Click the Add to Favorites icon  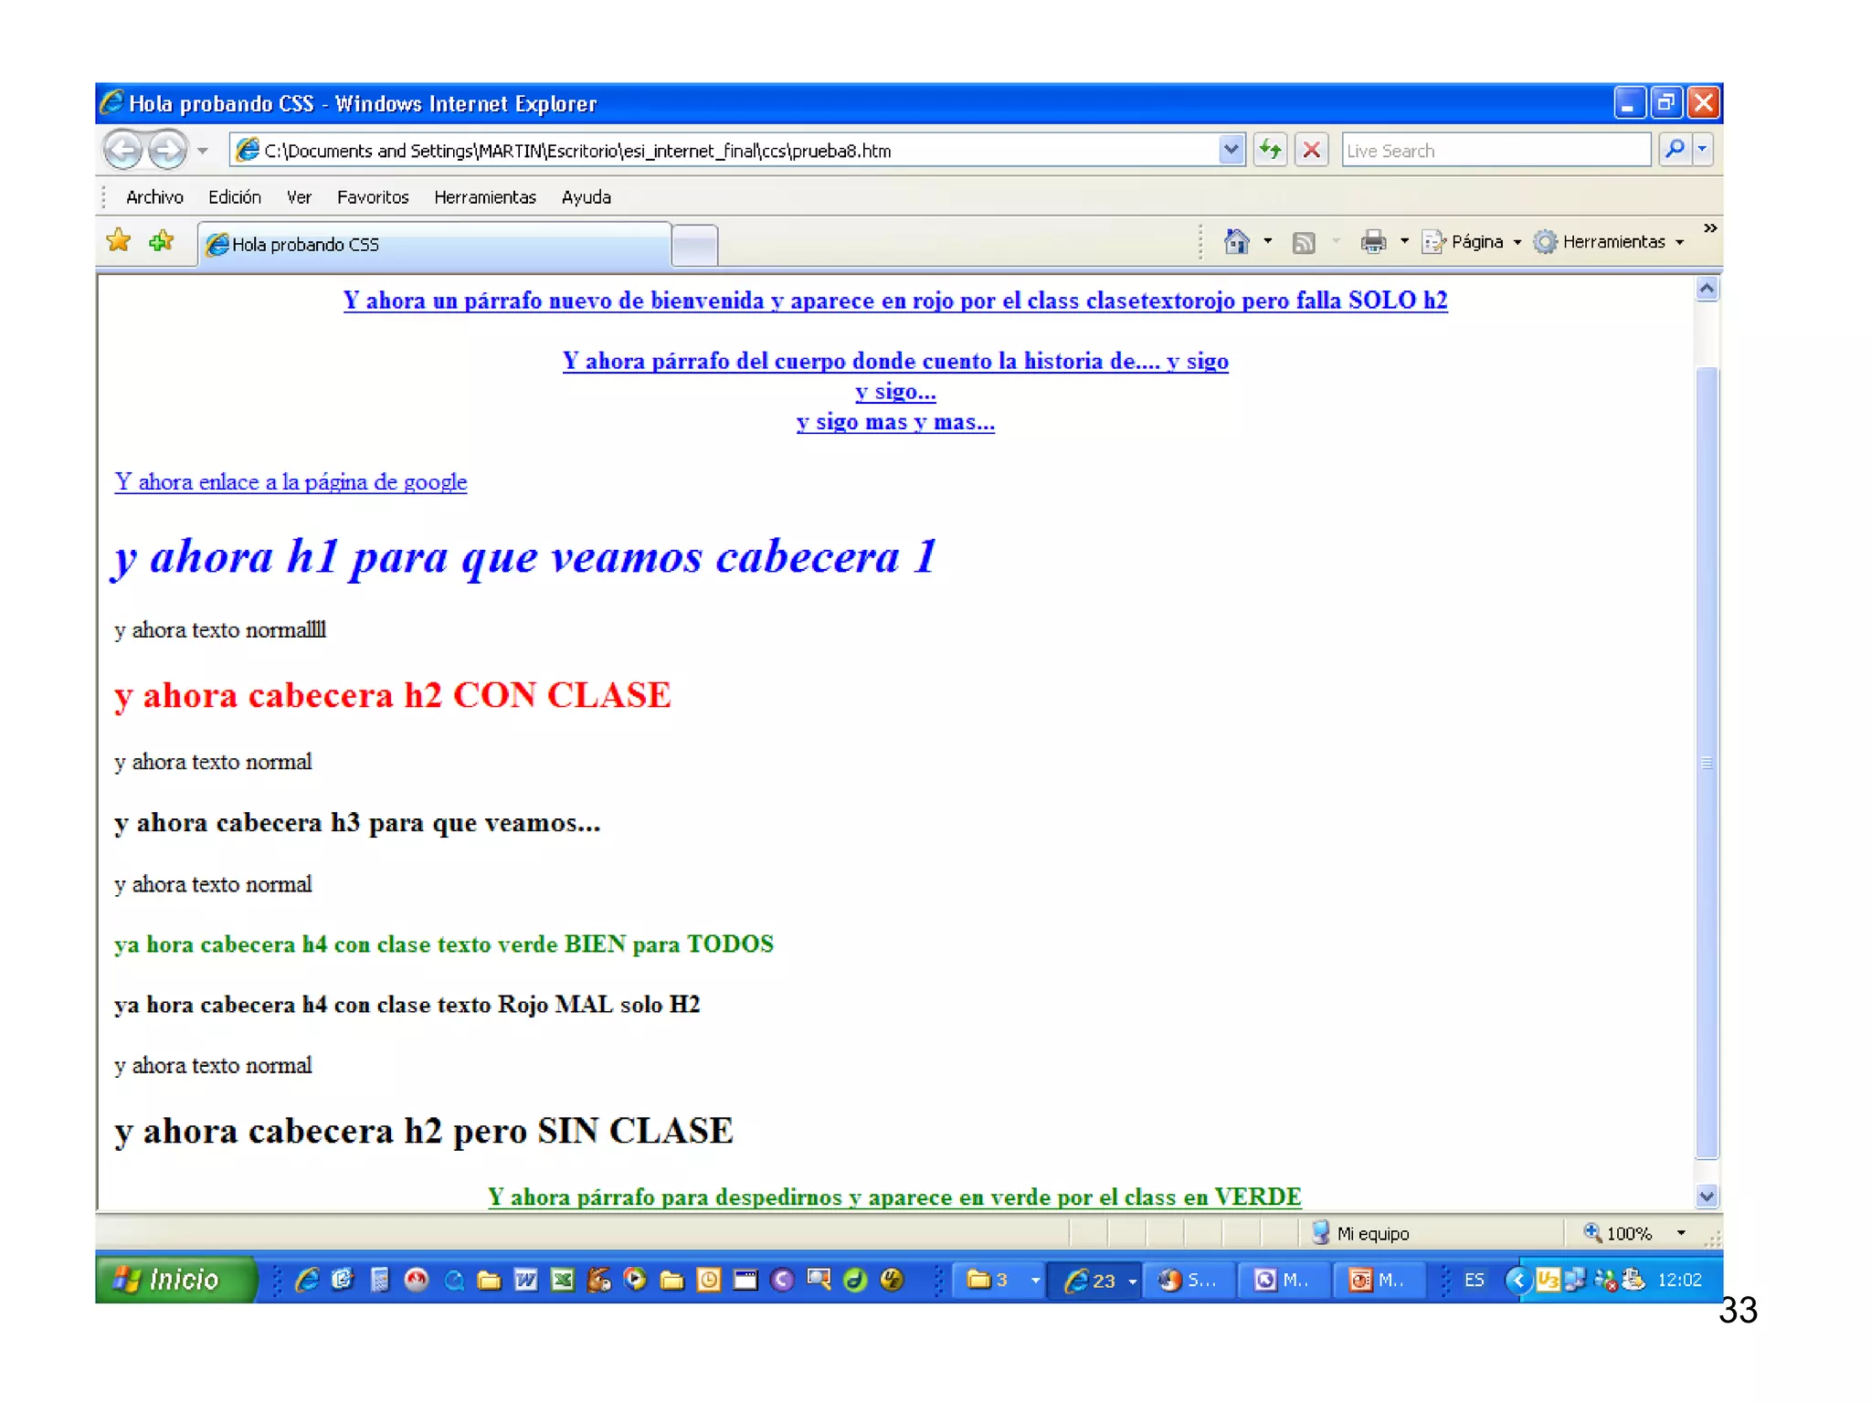pos(162,241)
